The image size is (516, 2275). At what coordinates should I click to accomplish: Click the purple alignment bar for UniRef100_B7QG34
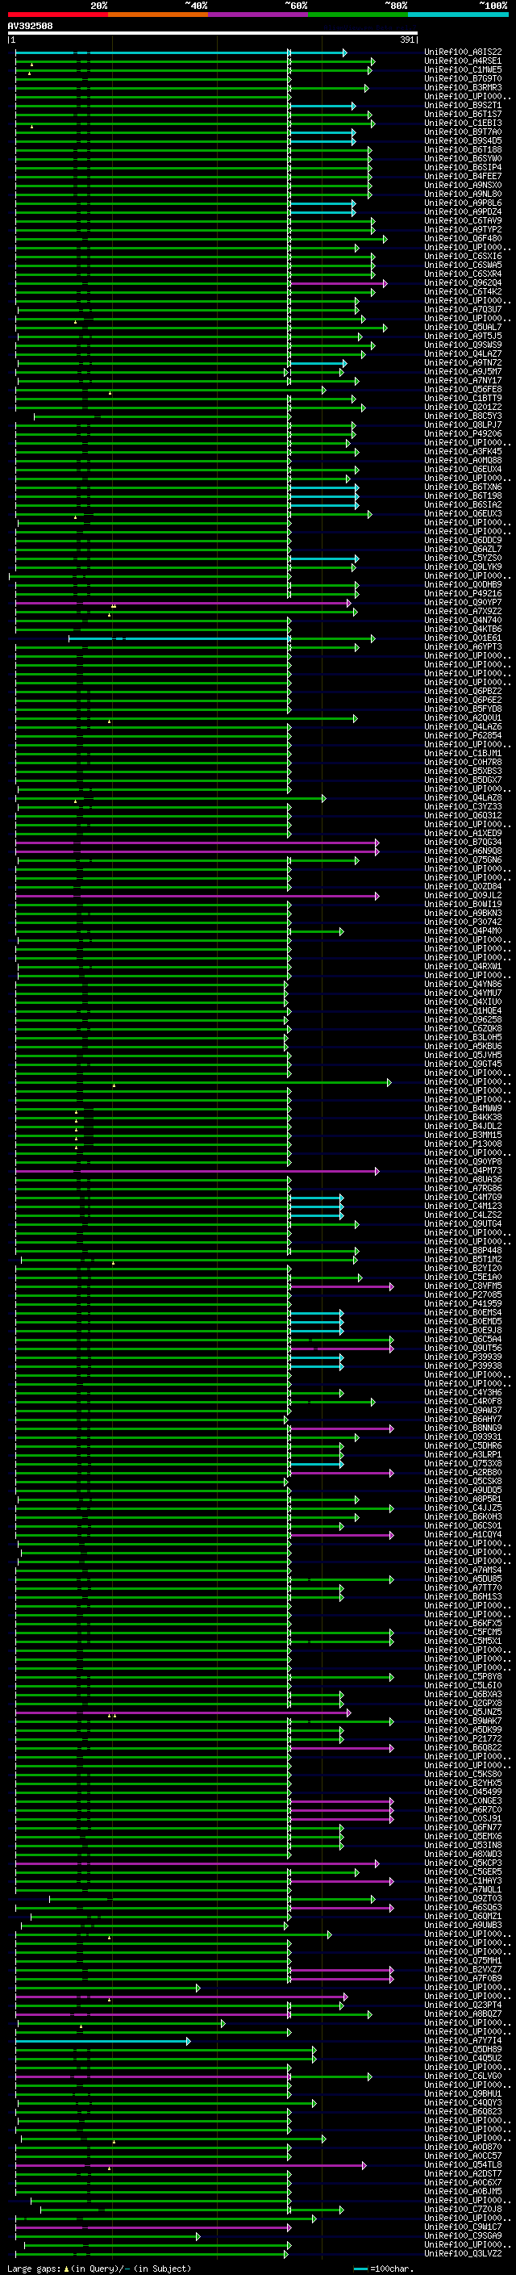(x=196, y=843)
